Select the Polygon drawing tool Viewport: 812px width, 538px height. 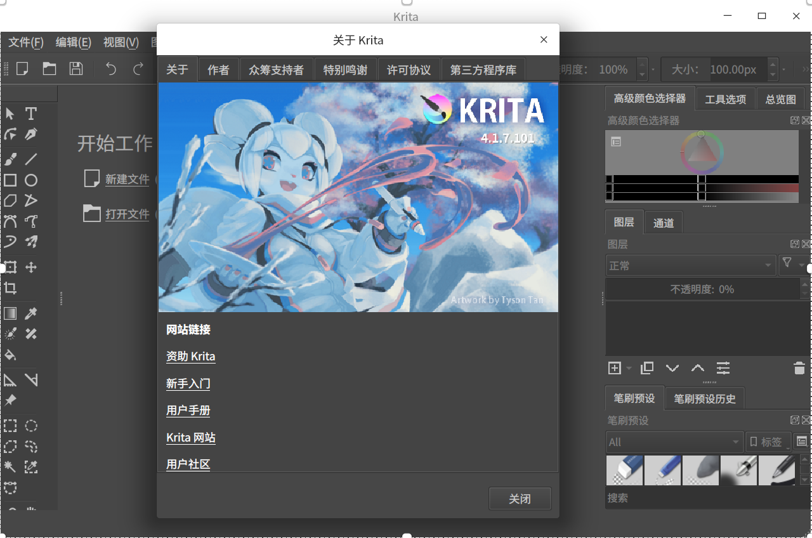click(x=10, y=200)
